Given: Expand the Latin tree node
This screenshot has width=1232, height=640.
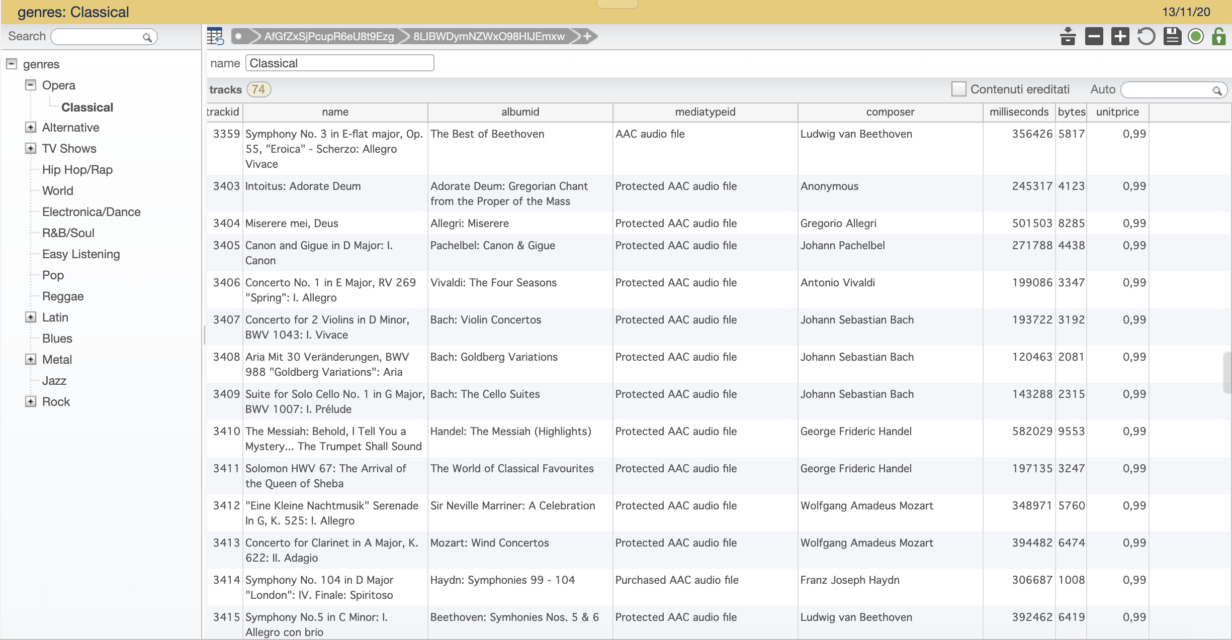Looking at the screenshot, I should pos(31,317).
